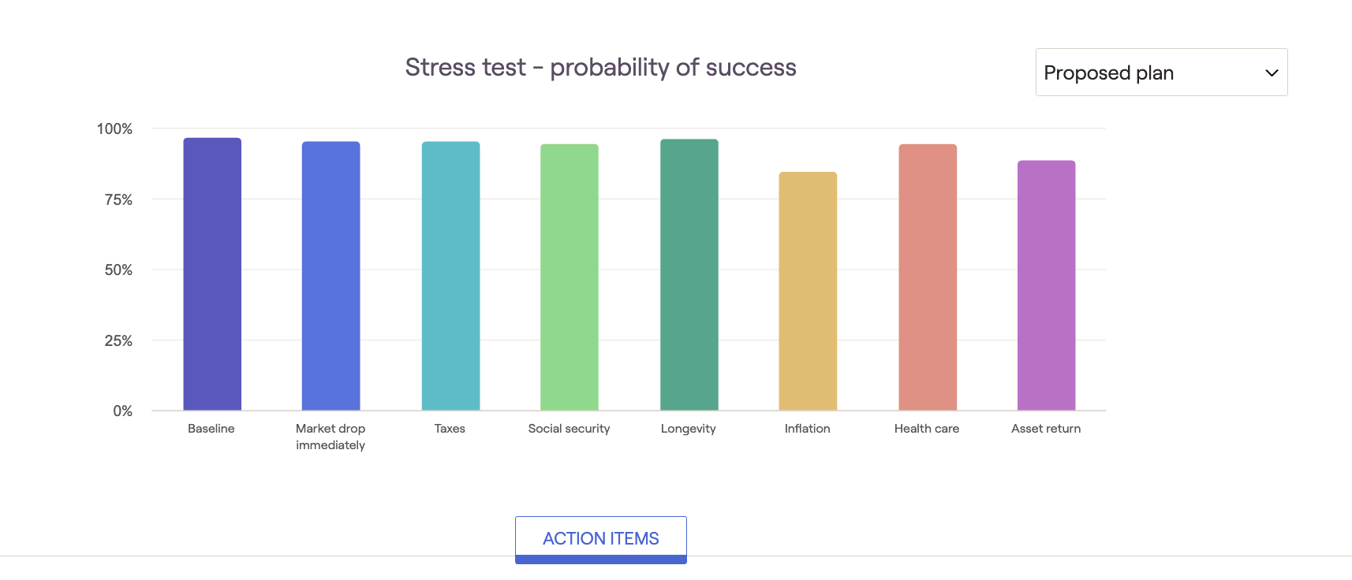Viewport: 1352px width, 580px height.
Task: Open the ACTION ITEMS tab
Action: (x=601, y=539)
